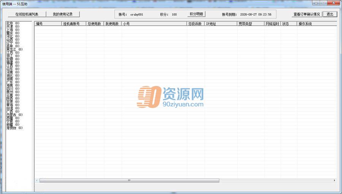Select 山西 (0) in region list

(13, 40)
